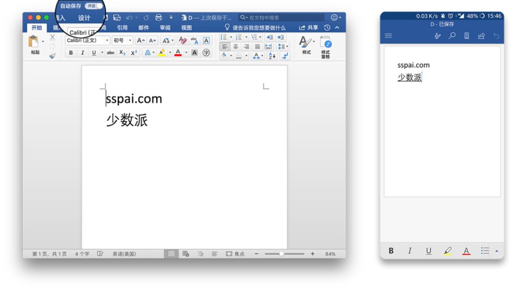Center align the paragraph

click(x=236, y=46)
